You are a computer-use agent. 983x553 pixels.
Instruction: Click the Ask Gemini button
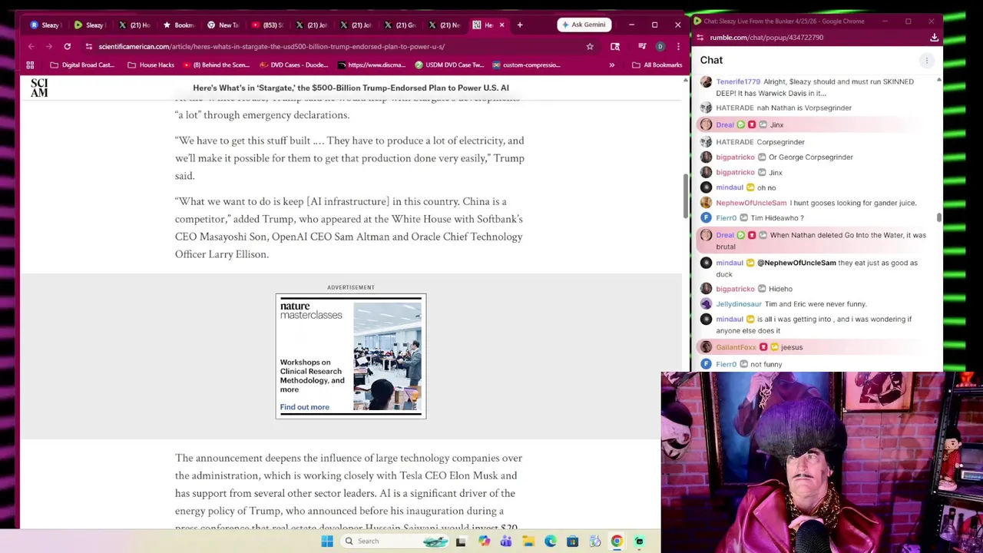click(x=584, y=25)
